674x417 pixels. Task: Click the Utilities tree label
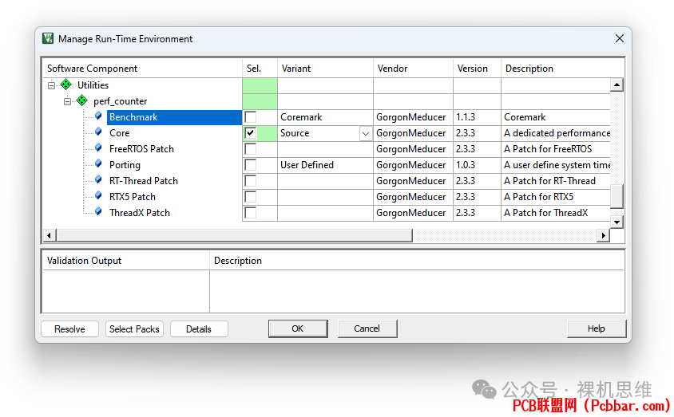(93, 85)
